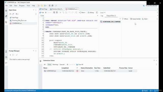Click the Save icon in main toolbar
The width and height of the screenshot is (163, 92).
pyautogui.click(x=50, y=6)
